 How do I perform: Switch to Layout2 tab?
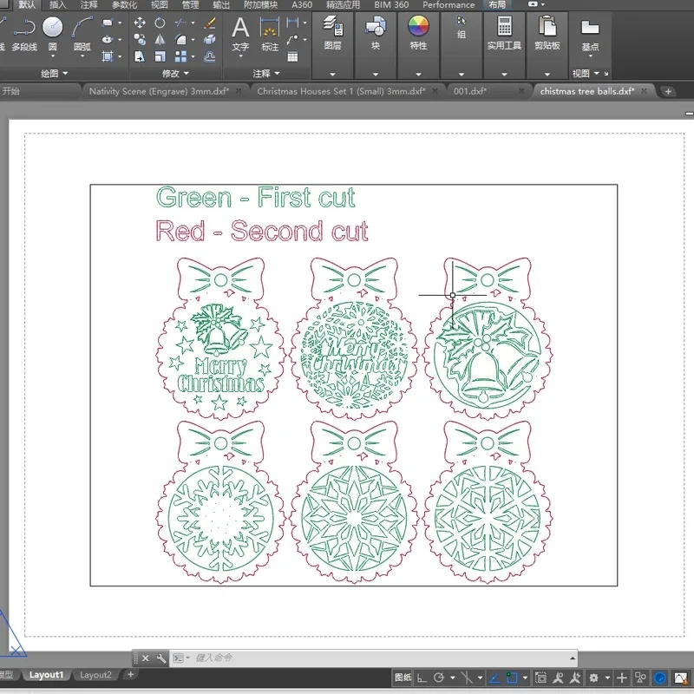95,675
